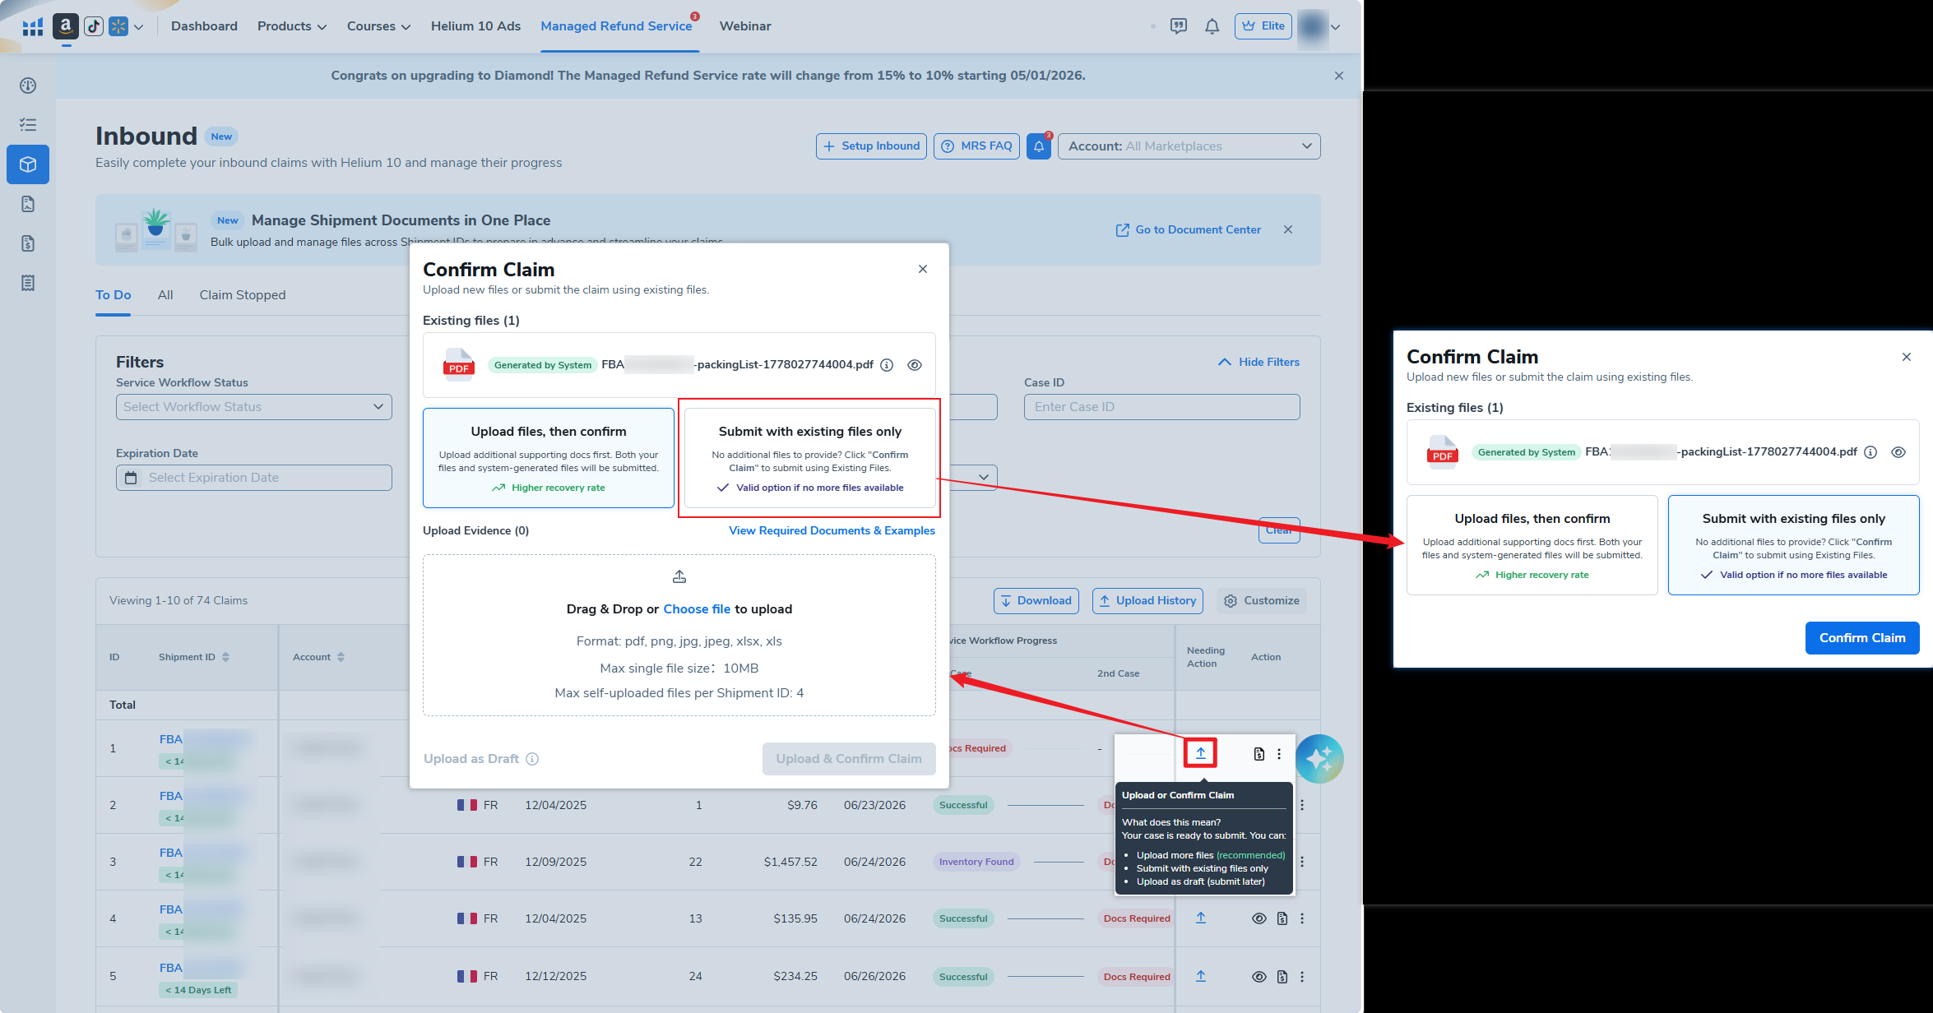Preview the packing list with the eye icon in the inset dialog
Image resolution: width=1933 pixels, height=1013 pixels.
[1898, 452]
